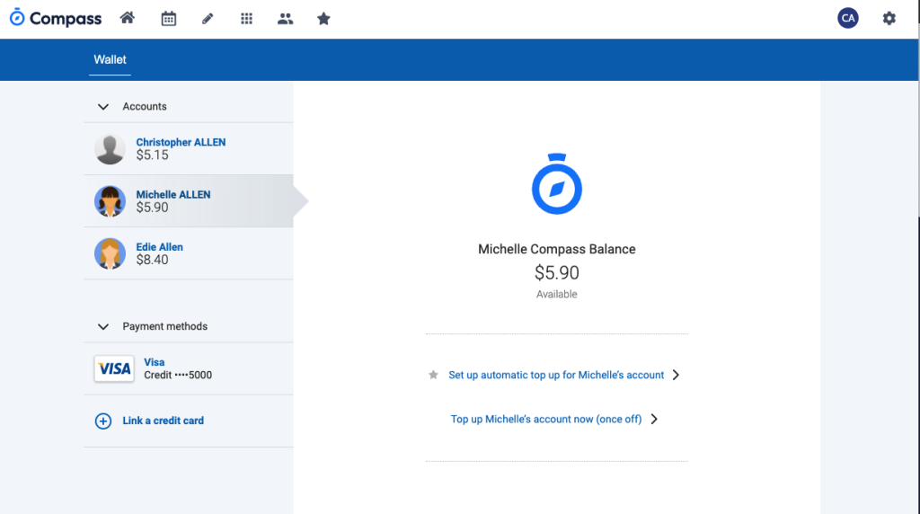Open the calendar icon
This screenshot has width=920, height=514.
coord(168,19)
